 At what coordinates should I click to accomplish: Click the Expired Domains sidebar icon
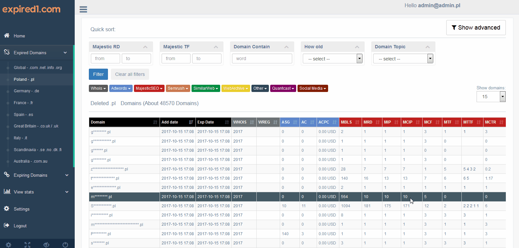point(7,52)
